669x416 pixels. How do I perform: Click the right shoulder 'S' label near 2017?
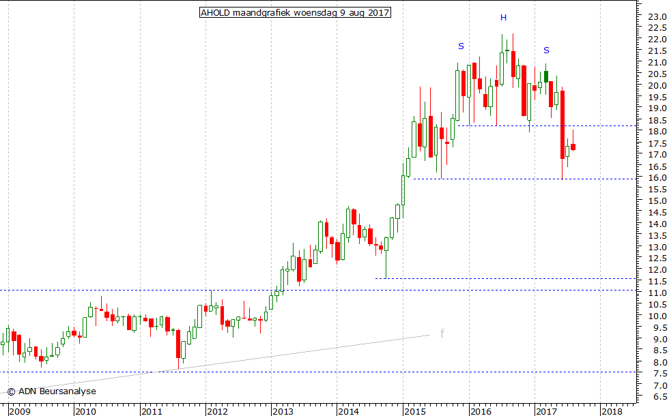[x=546, y=50]
